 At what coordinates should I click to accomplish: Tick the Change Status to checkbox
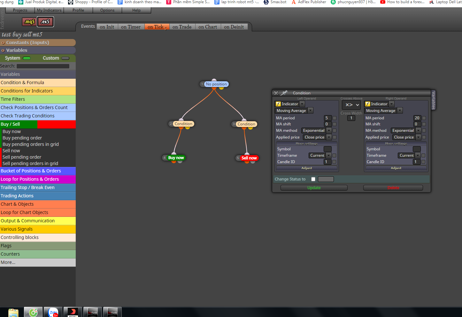313,179
